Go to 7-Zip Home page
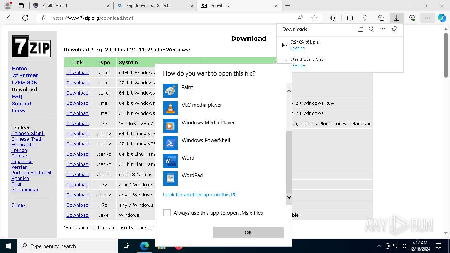This screenshot has height=253, width=450. point(19,68)
